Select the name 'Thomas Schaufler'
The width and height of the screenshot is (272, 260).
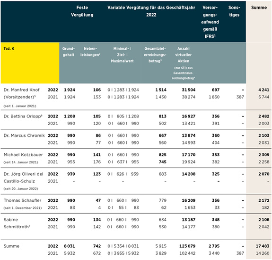pos(22,200)
